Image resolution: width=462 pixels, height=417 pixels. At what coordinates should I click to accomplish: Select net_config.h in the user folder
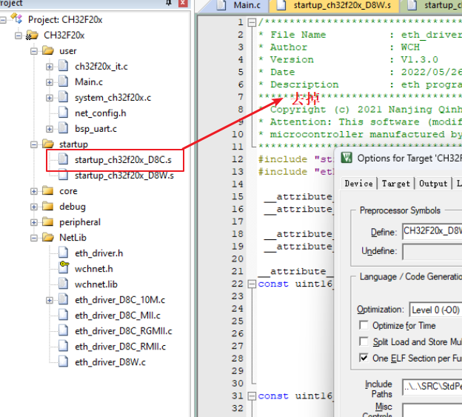[x=100, y=113]
